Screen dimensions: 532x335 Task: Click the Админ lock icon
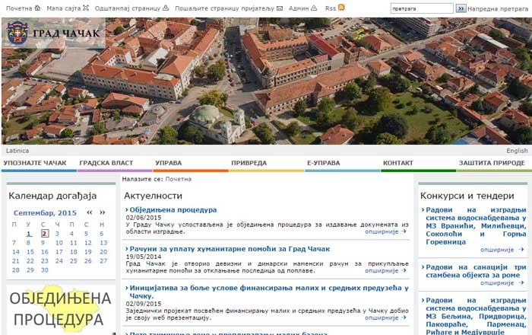point(314,8)
